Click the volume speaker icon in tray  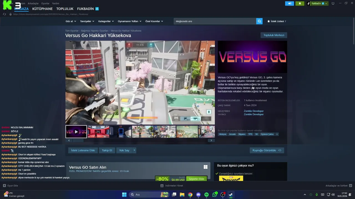coord(333,195)
